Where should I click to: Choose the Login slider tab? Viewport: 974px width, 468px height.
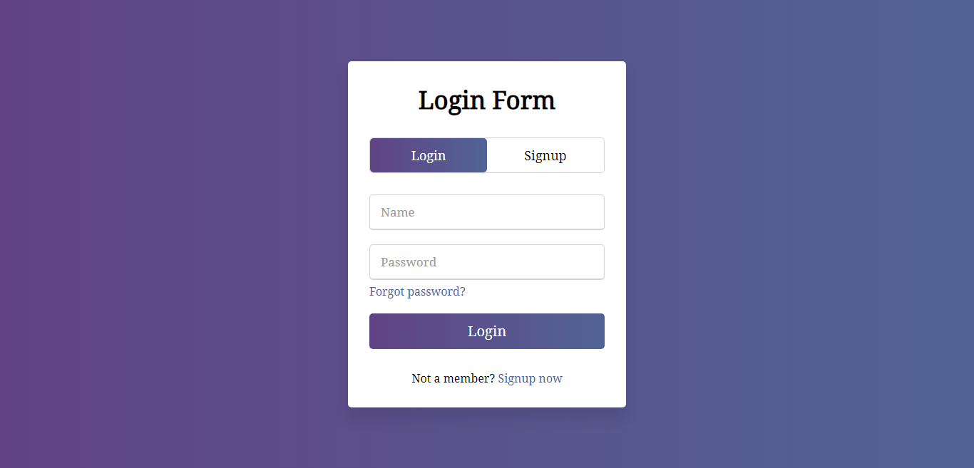(x=428, y=155)
